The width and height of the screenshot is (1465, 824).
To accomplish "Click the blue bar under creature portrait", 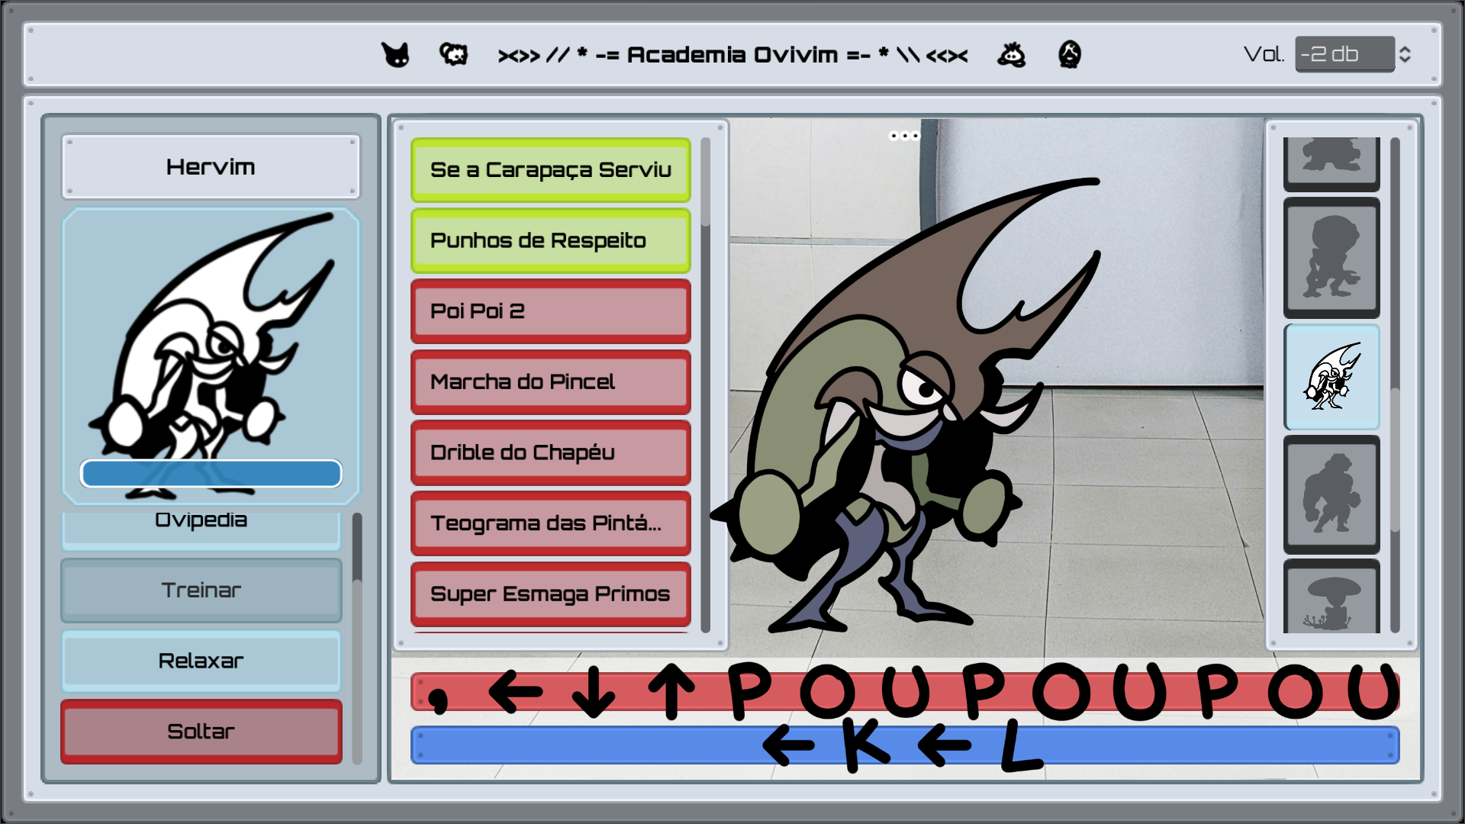I will pos(211,474).
